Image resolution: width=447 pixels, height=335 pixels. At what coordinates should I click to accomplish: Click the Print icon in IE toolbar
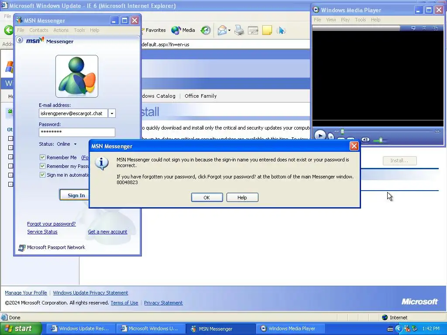pos(239,30)
